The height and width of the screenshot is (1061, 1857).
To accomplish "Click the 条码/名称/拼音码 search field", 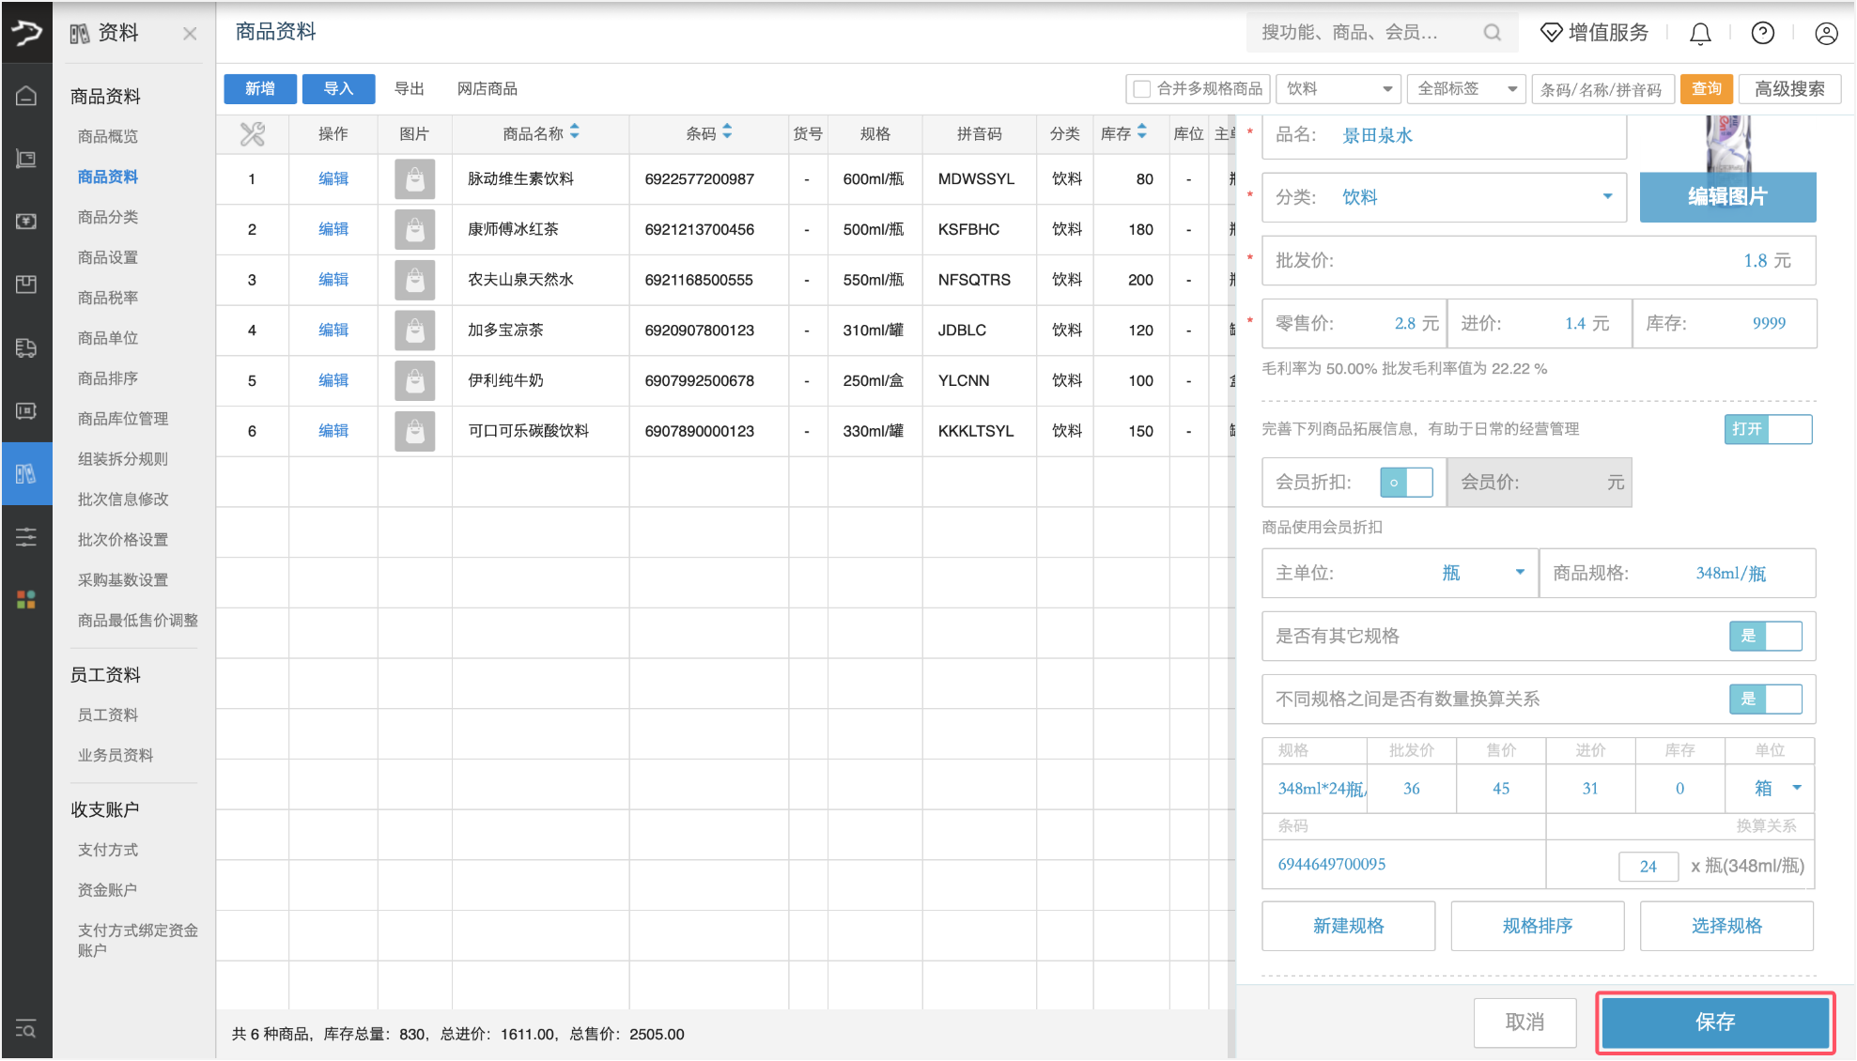I will point(1602,89).
